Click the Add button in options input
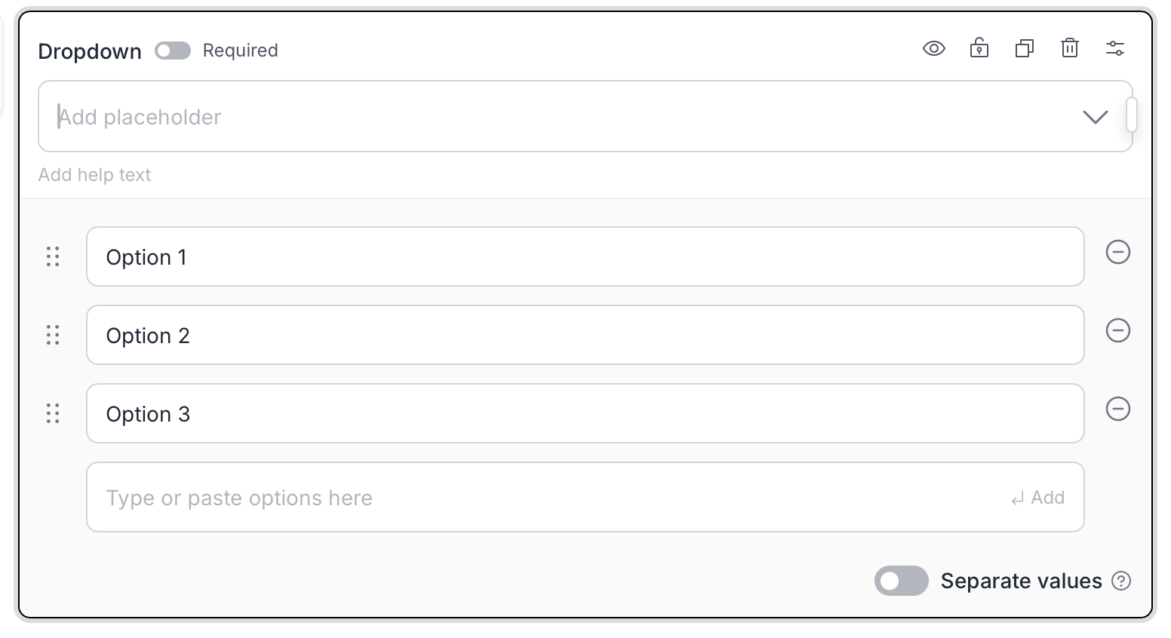 [1038, 498]
